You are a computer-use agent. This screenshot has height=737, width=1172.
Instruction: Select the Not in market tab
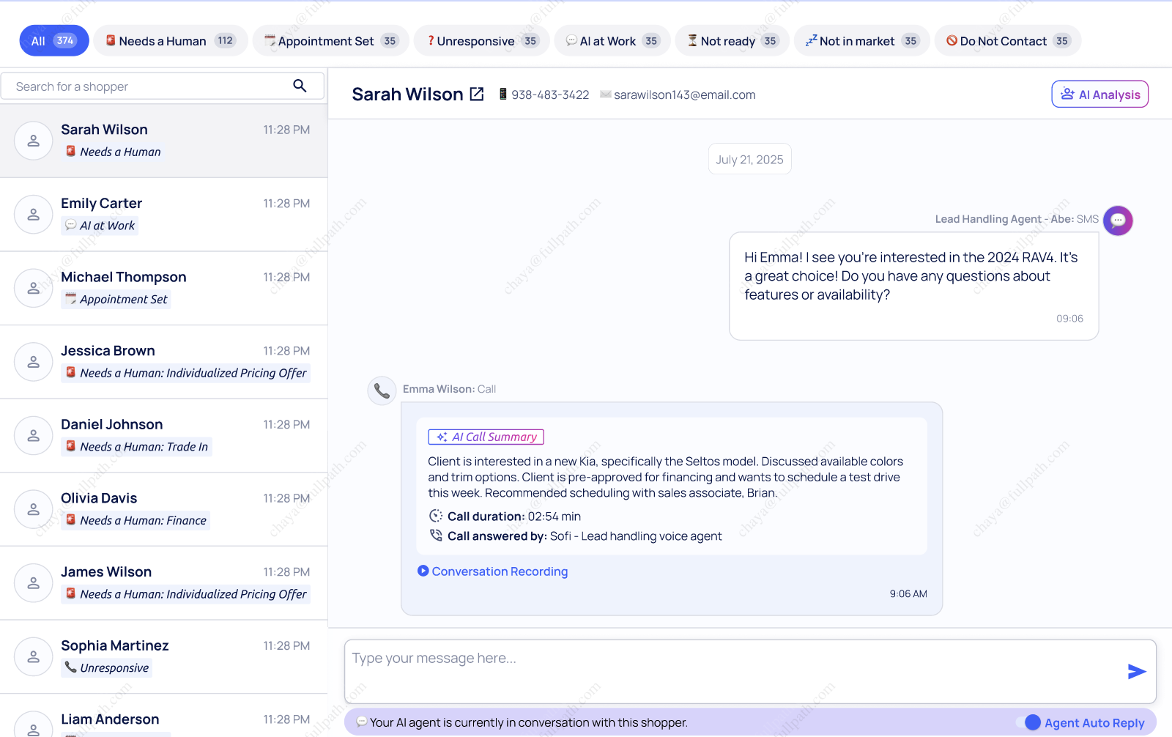[x=861, y=41]
